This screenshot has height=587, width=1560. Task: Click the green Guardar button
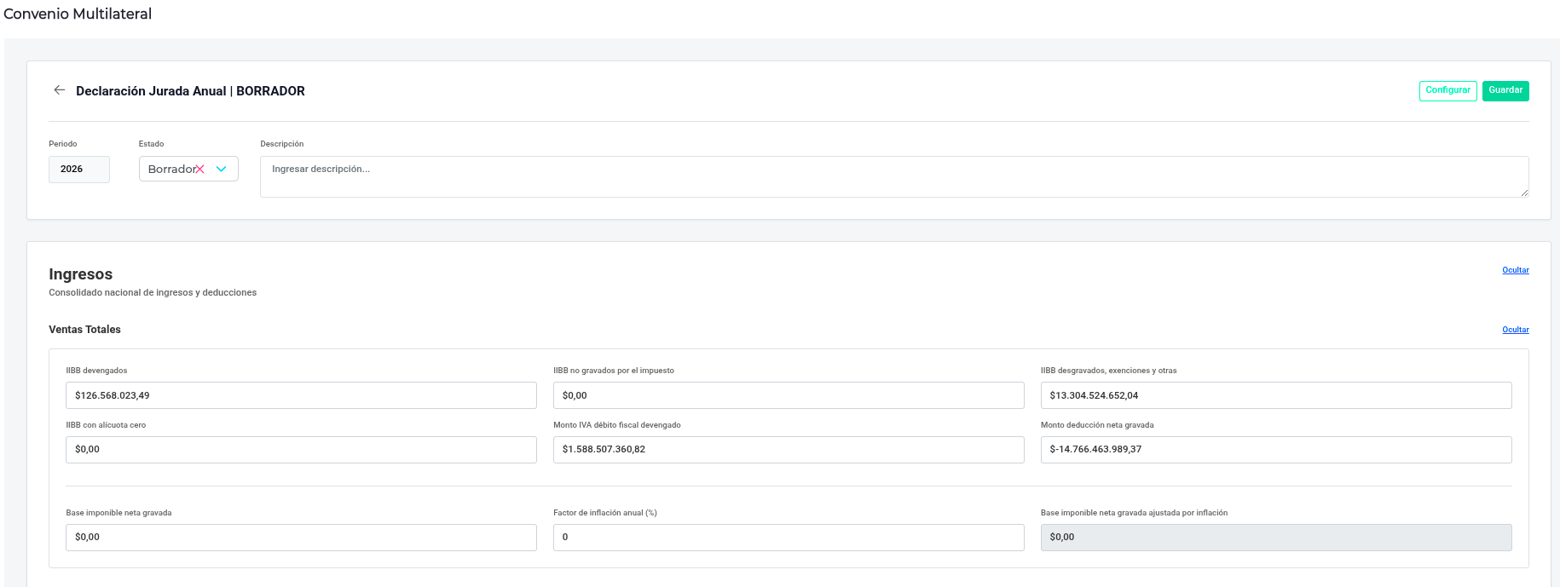pos(1505,91)
